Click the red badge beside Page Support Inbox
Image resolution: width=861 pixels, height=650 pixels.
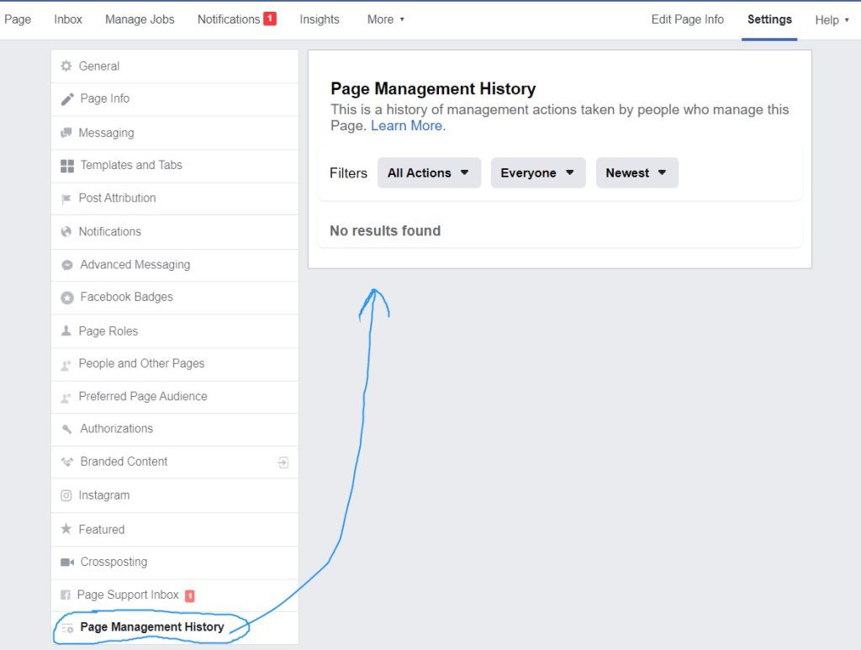point(190,595)
